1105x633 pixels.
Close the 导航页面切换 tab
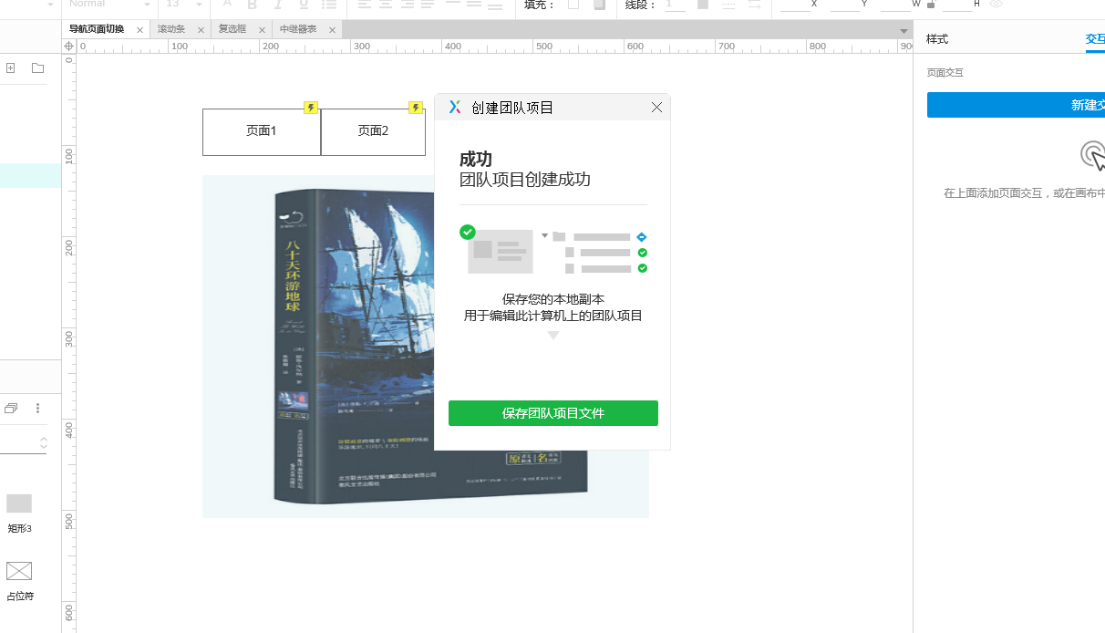[x=139, y=30]
